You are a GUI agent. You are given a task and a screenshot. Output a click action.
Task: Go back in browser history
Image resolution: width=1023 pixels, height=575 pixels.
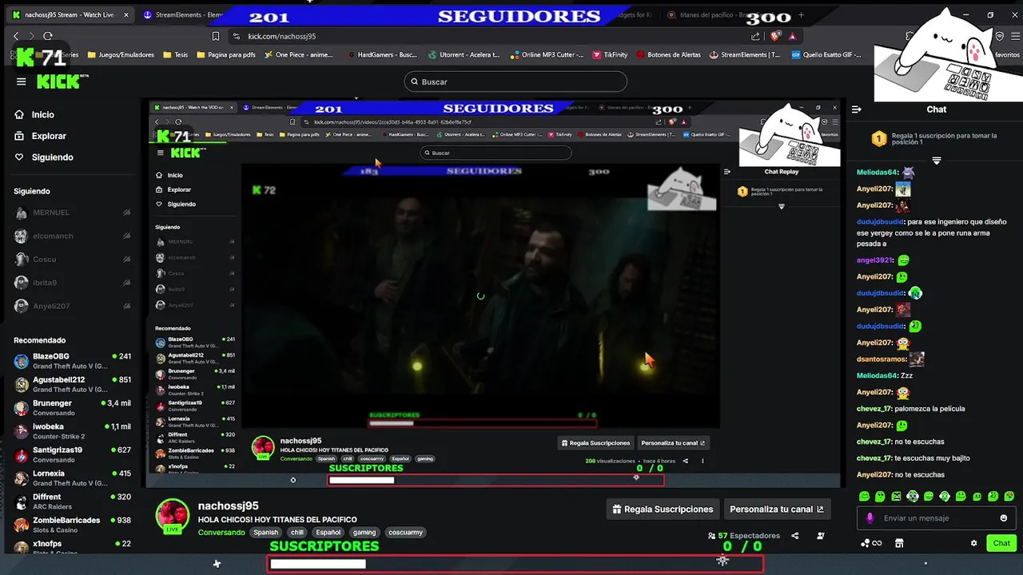(16, 36)
